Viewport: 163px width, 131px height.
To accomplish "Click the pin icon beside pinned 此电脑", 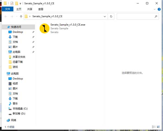I will coord(33,52).
